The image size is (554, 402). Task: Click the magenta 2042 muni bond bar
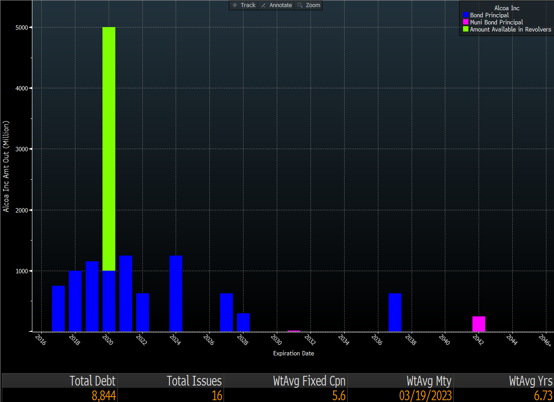tap(479, 324)
